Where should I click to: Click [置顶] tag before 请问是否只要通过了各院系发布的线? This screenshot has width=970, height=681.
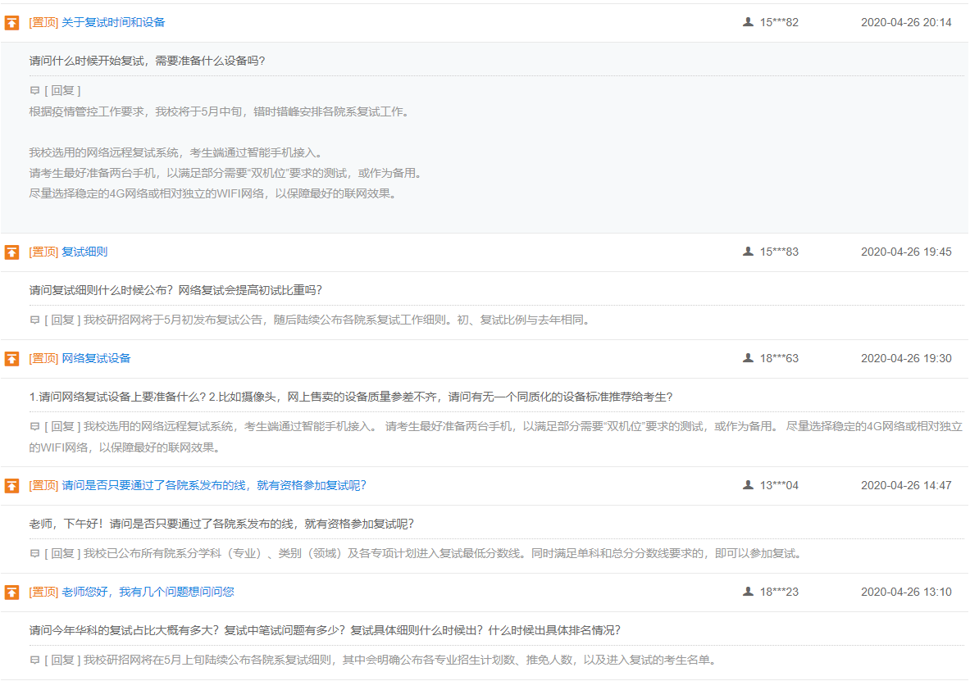[43, 485]
